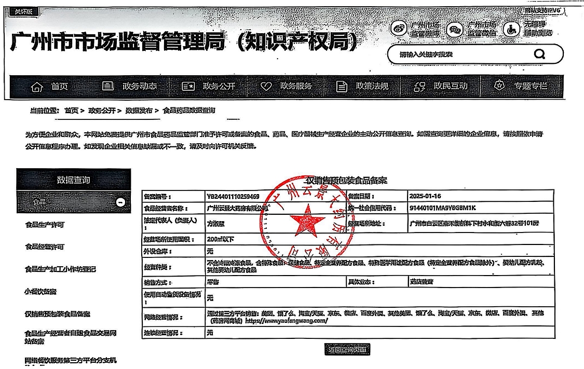The image size is (584, 369).
Task: Click the table heading 仅销售预包装食品备案
Action: [x=346, y=181]
